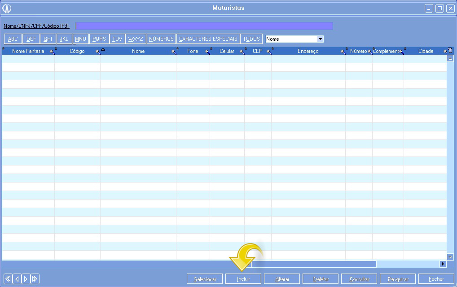457x287 pixels.
Task: Close the window with Fechar button
Action: (x=436, y=279)
